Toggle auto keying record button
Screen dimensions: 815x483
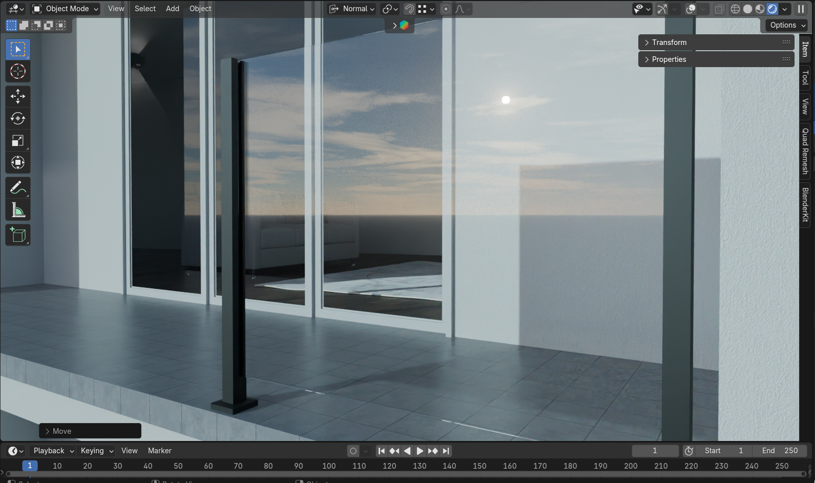353,451
